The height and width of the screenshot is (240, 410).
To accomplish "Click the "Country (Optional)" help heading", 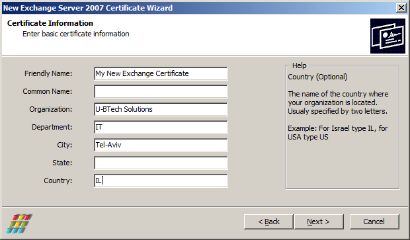I will (x=317, y=77).
